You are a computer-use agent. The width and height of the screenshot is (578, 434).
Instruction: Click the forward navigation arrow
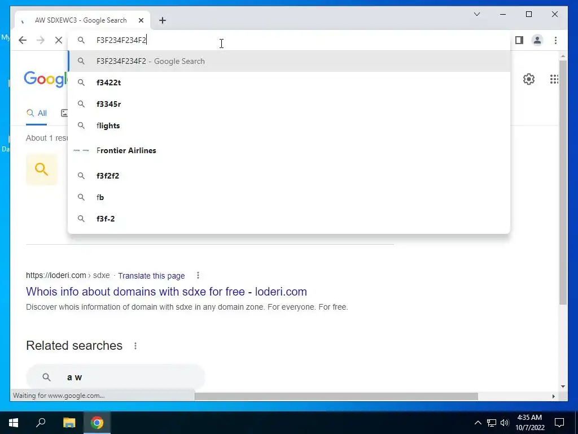click(x=41, y=40)
